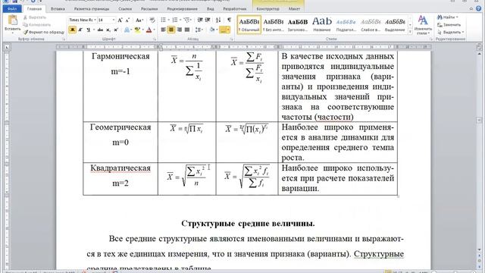
Task: Toggle align text right
Action: (x=179, y=30)
